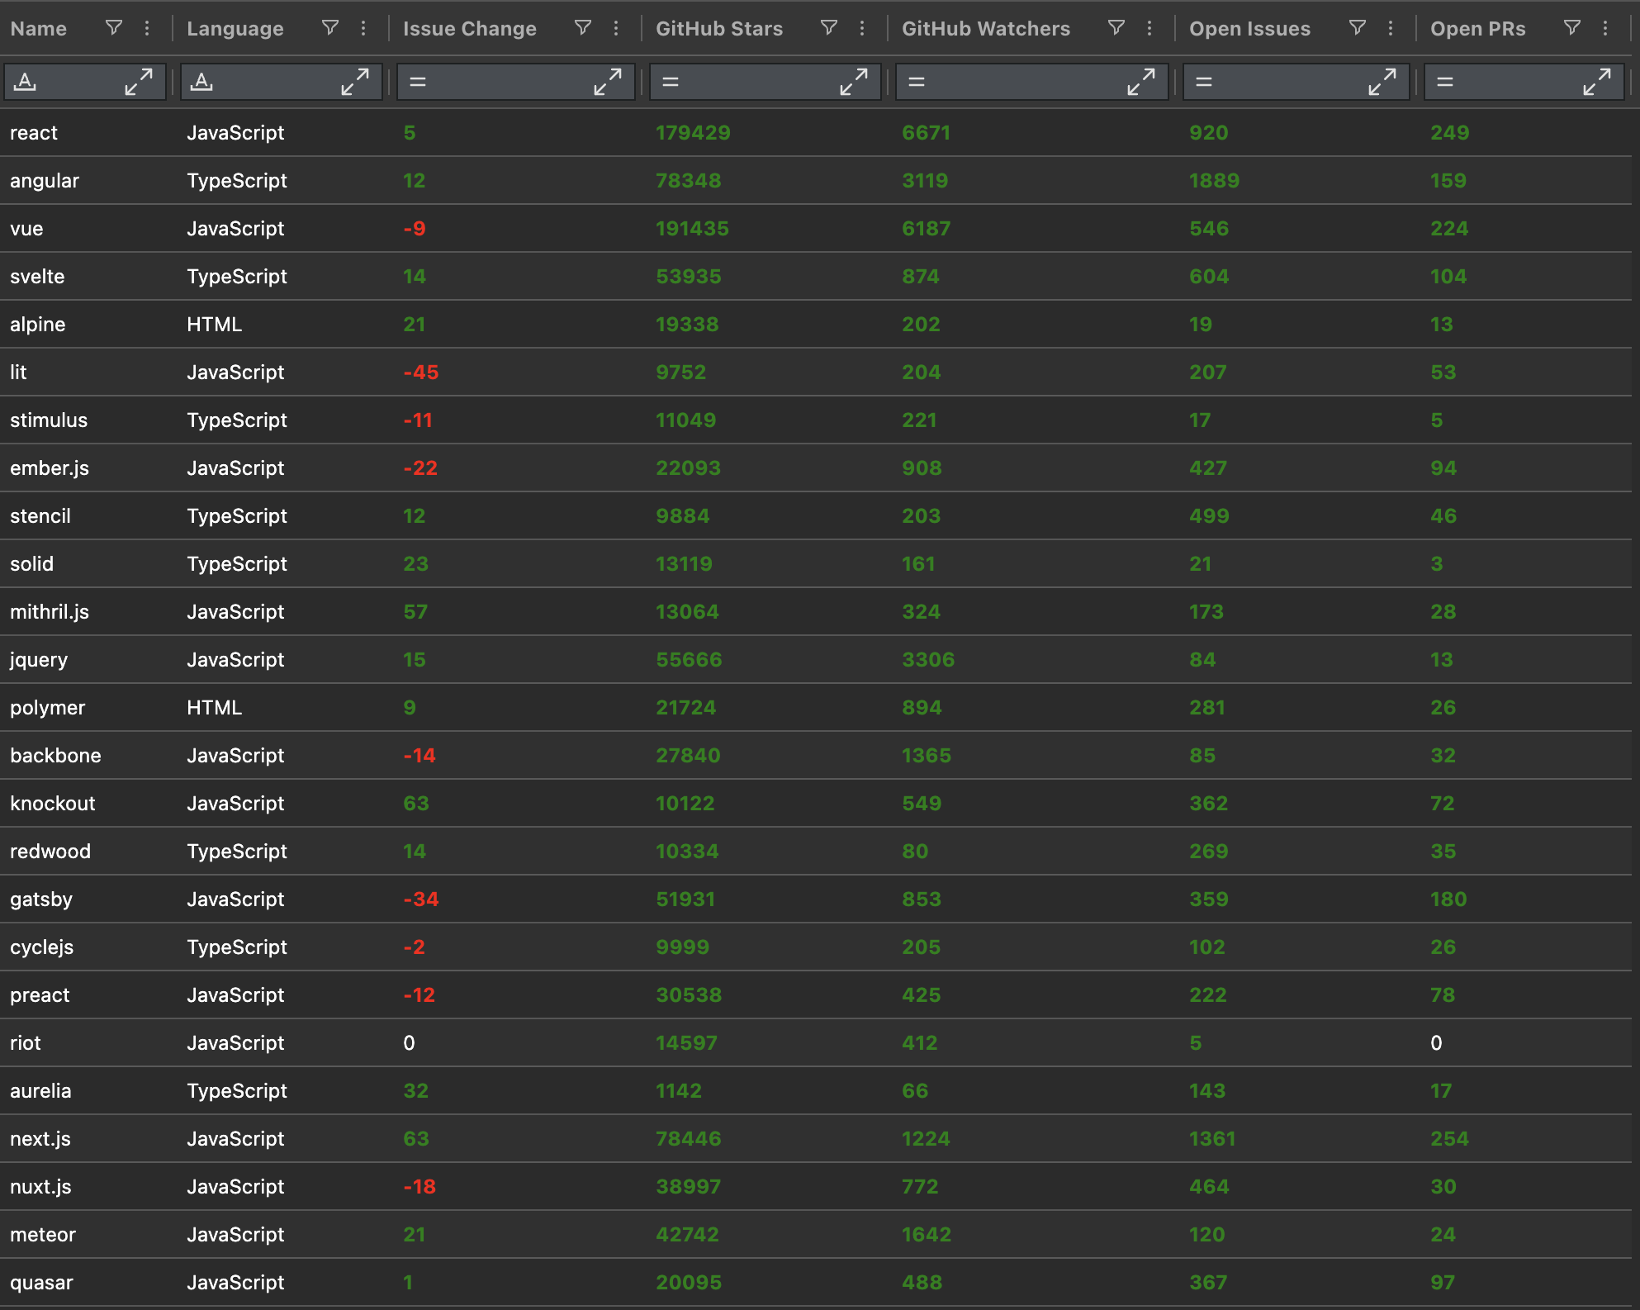Open Issue Change column options menu
Image resolution: width=1640 pixels, height=1310 pixels.
click(x=616, y=28)
